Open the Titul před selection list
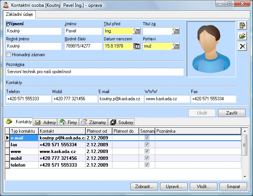This screenshot has height=196, width=253. (136, 31)
